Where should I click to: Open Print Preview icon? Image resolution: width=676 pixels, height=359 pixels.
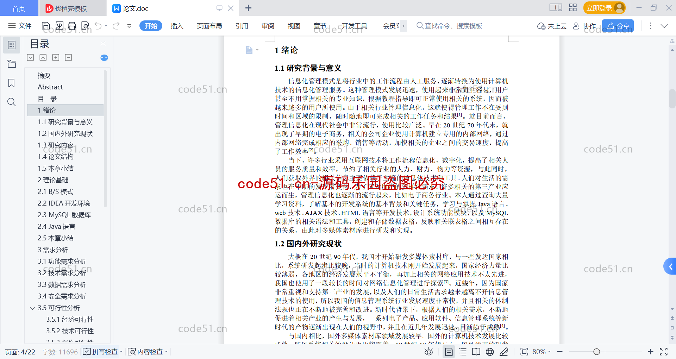85,26
